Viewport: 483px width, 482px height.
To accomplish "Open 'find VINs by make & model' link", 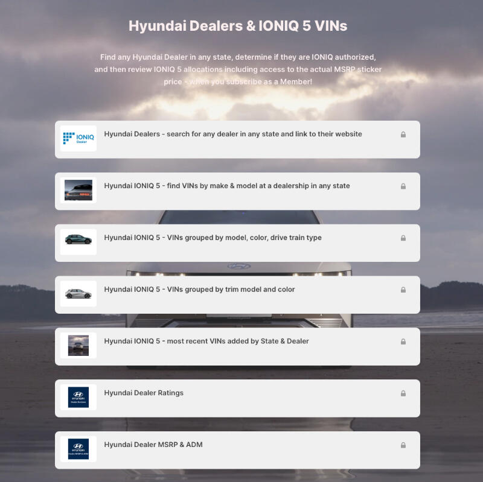I will [226, 186].
